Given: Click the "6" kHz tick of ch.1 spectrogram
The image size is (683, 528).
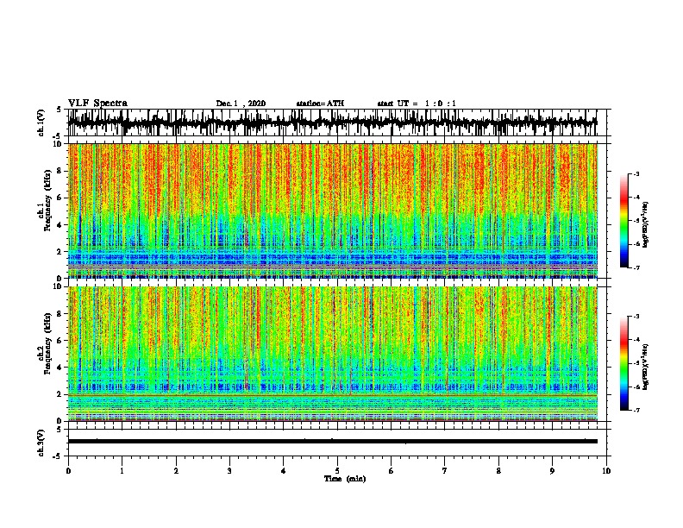Looking at the screenshot, I should (x=60, y=198).
